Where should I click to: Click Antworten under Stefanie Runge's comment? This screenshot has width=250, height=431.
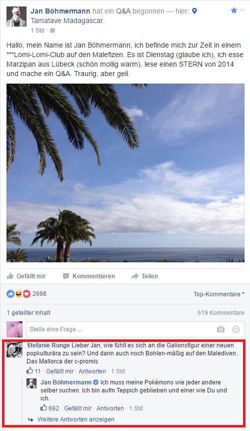click(92, 371)
